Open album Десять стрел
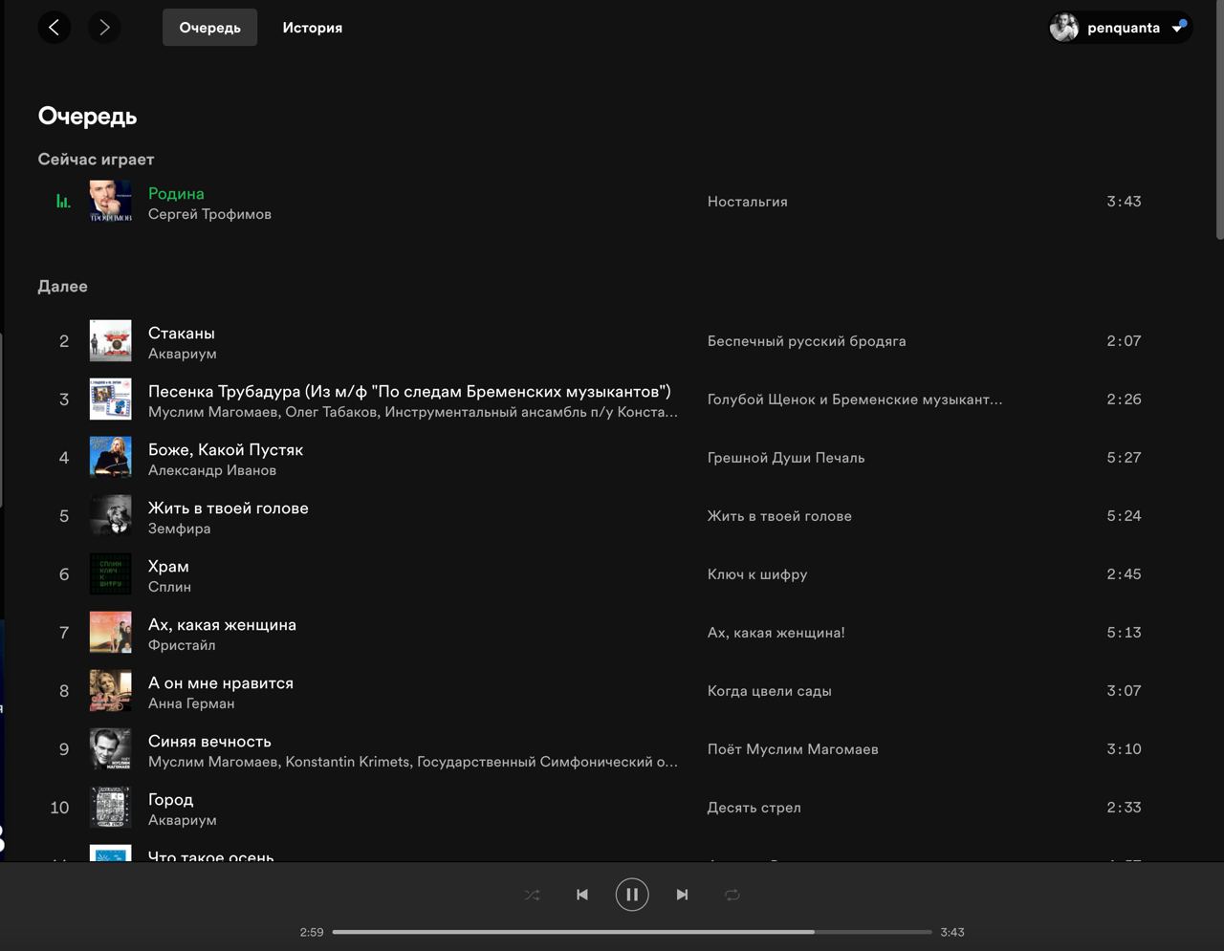Image resolution: width=1224 pixels, height=951 pixels. tap(754, 808)
